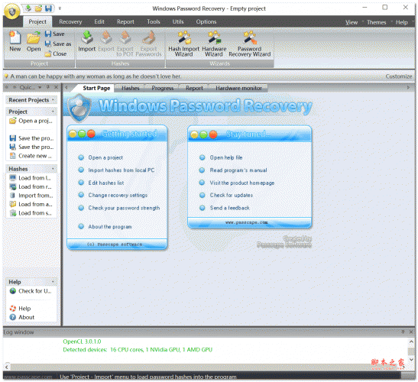The height and width of the screenshot is (382, 418).
Task: Open the Tools ribbon tab
Action: 154,22
